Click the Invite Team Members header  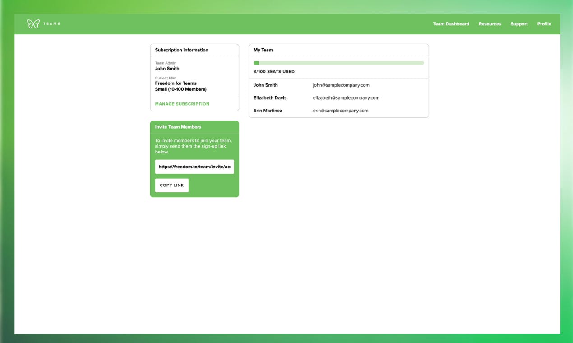[x=194, y=127]
